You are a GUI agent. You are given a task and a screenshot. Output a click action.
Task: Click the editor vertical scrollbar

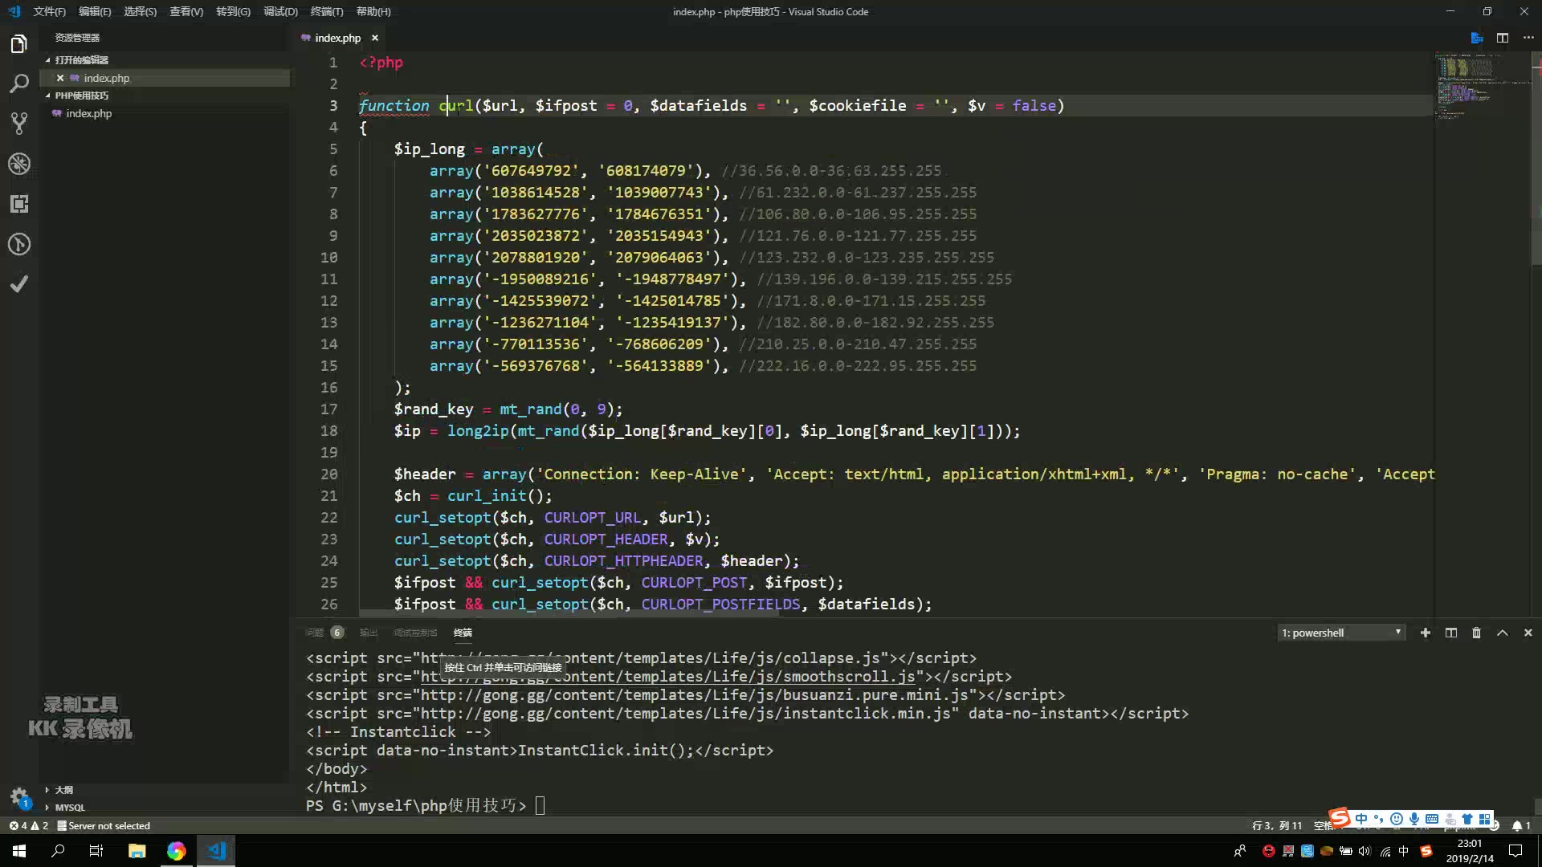click(x=1536, y=161)
